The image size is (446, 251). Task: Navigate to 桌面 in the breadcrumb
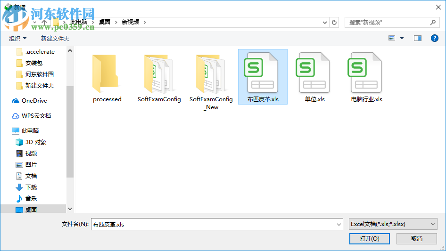pyautogui.click(x=104, y=22)
